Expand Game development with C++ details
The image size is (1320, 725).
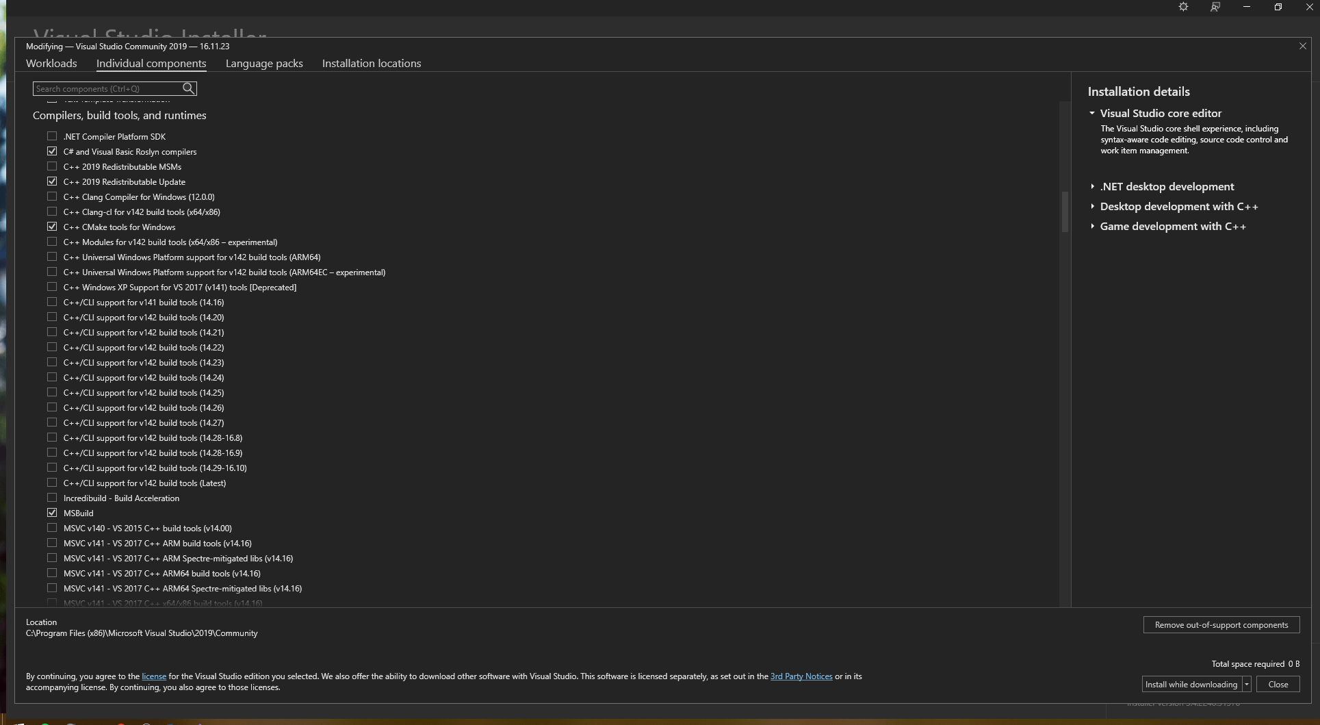pos(1092,226)
